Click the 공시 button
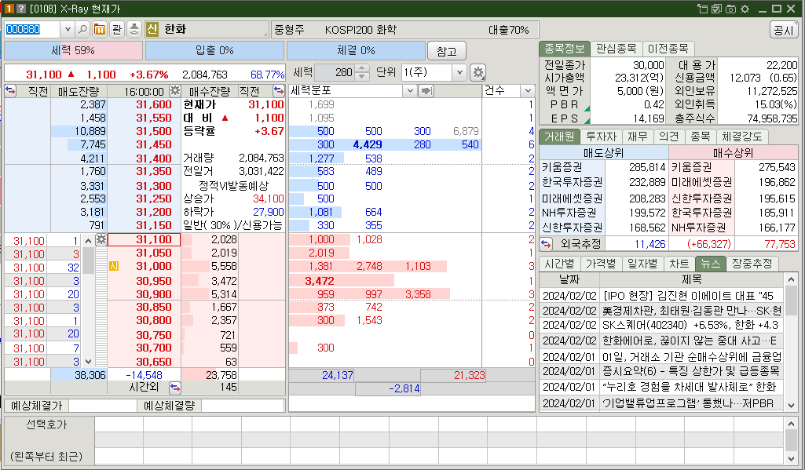805x470 pixels. click(785, 30)
